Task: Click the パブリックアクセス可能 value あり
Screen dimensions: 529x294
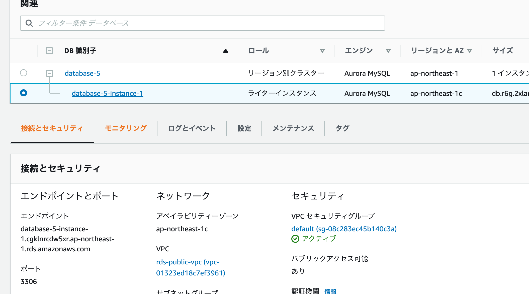Action: pos(298,271)
